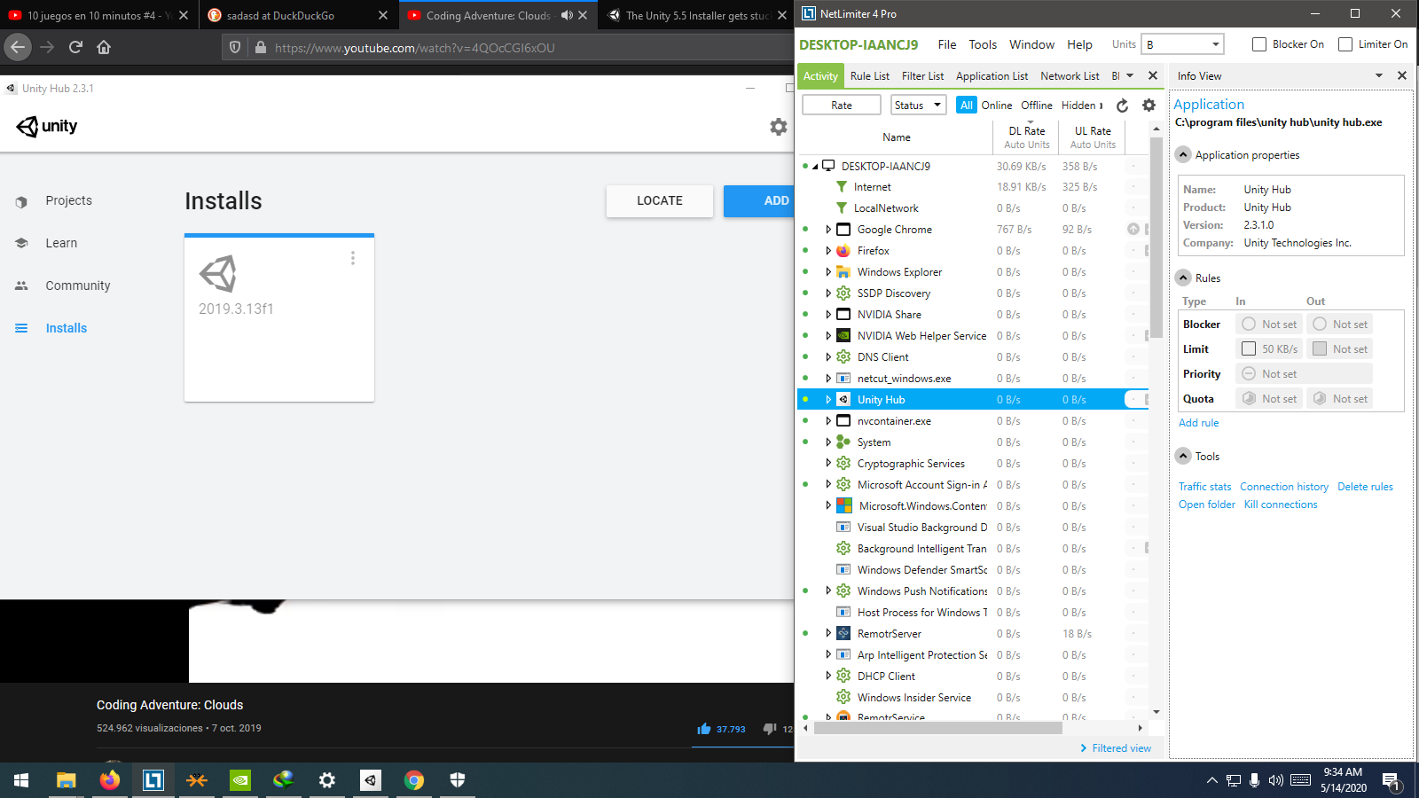This screenshot has height=798, width=1419.
Task: Close the Activity tab panel
Action: pyautogui.click(x=1153, y=75)
